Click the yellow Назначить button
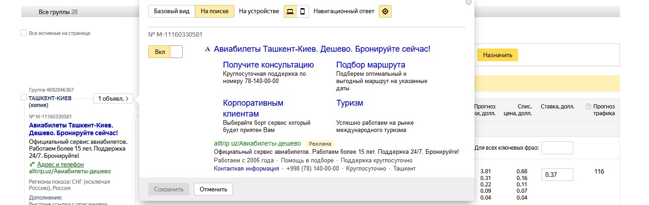This screenshot has height=205, width=649. click(x=498, y=55)
